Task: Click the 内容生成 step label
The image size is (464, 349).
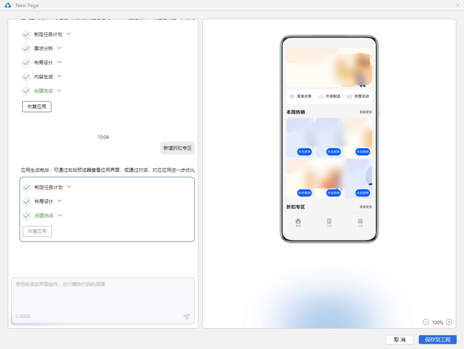Action: click(x=43, y=77)
